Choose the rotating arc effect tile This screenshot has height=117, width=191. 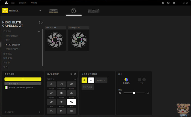point(61,111)
